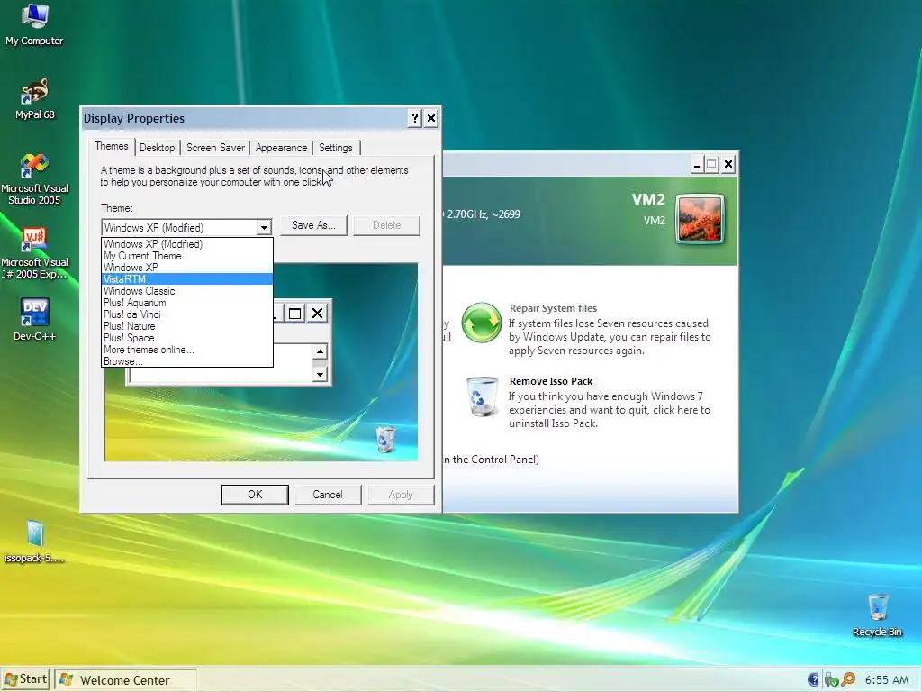Collapse the Theme dropdown using its arrow
Viewport: 922px width, 692px height.
tap(264, 228)
